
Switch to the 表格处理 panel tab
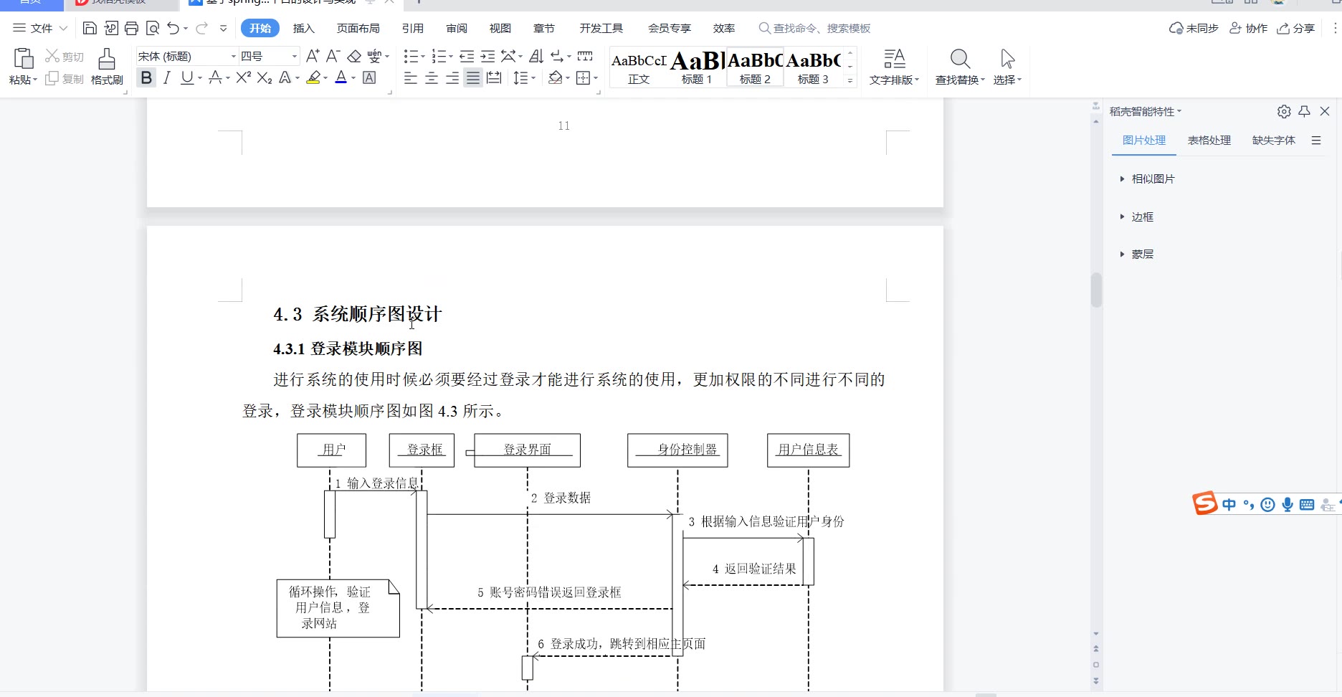coord(1209,141)
